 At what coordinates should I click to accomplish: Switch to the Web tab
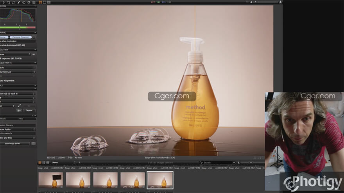click(21, 119)
